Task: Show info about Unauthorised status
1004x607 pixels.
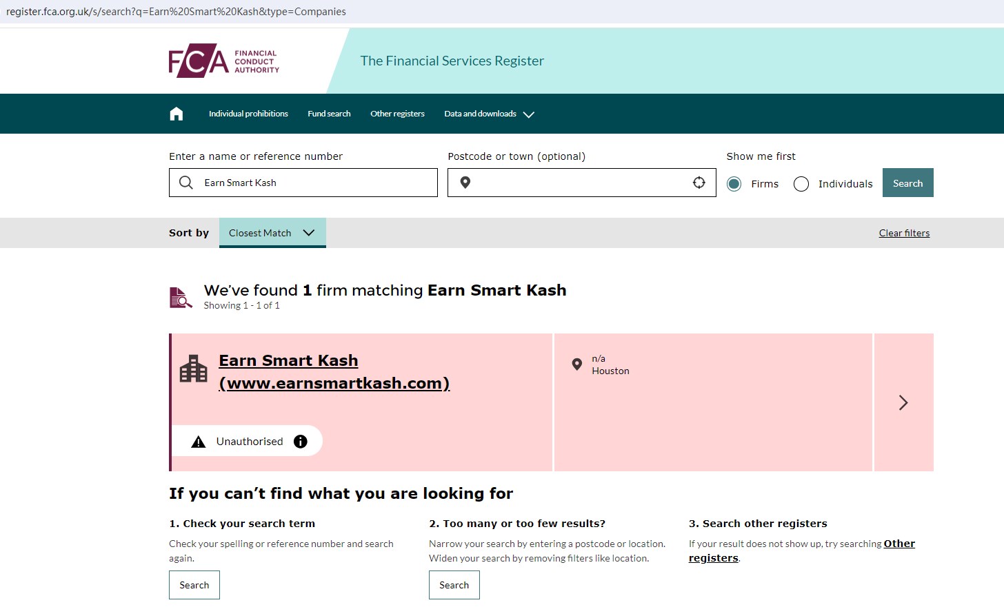Action: (x=301, y=442)
